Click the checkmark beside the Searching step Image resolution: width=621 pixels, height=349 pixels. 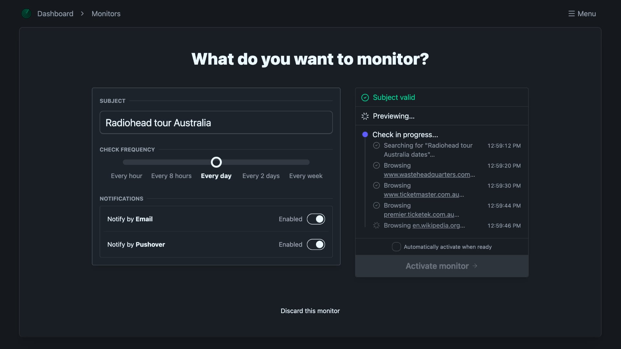[x=376, y=145]
